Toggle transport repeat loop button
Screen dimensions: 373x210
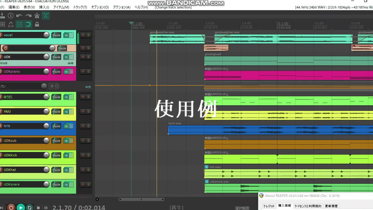click(30, 207)
